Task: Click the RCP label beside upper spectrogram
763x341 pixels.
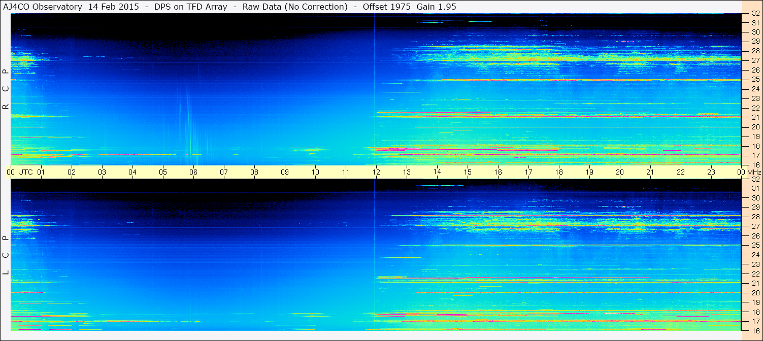Action: point(6,89)
